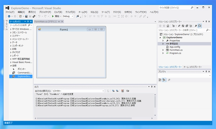Image resolution: width=216 pixels, height=129 pixels.
Task: Open the データ ソース side tab
Action: 6,25
